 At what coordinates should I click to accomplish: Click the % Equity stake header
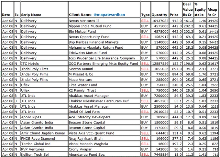click(x=200, y=9)
